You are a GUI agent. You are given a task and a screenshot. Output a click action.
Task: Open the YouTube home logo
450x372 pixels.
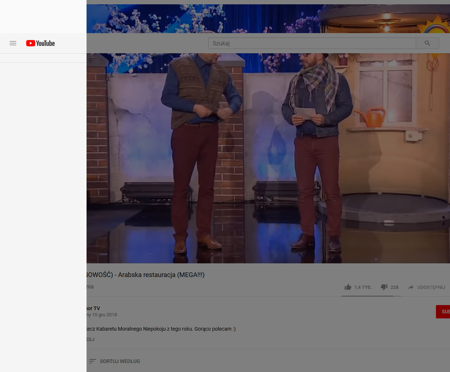click(40, 43)
